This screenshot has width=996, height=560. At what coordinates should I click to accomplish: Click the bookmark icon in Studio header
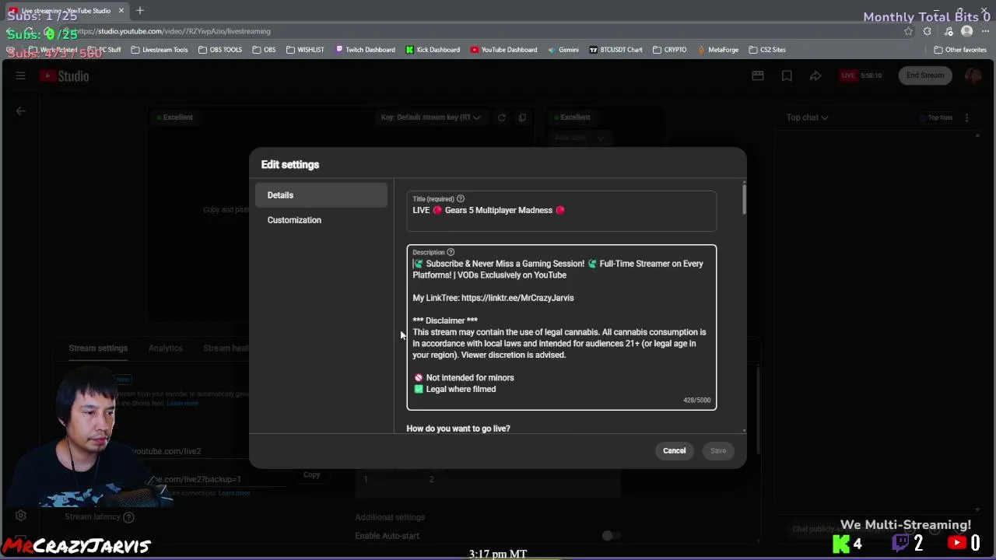[x=787, y=75]
